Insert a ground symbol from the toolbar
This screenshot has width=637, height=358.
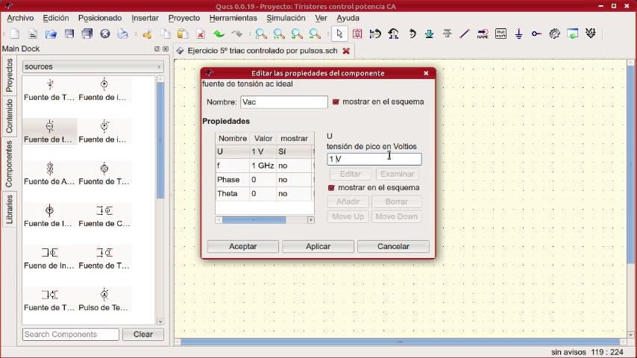pyautogui.click(x=518, y=34)
